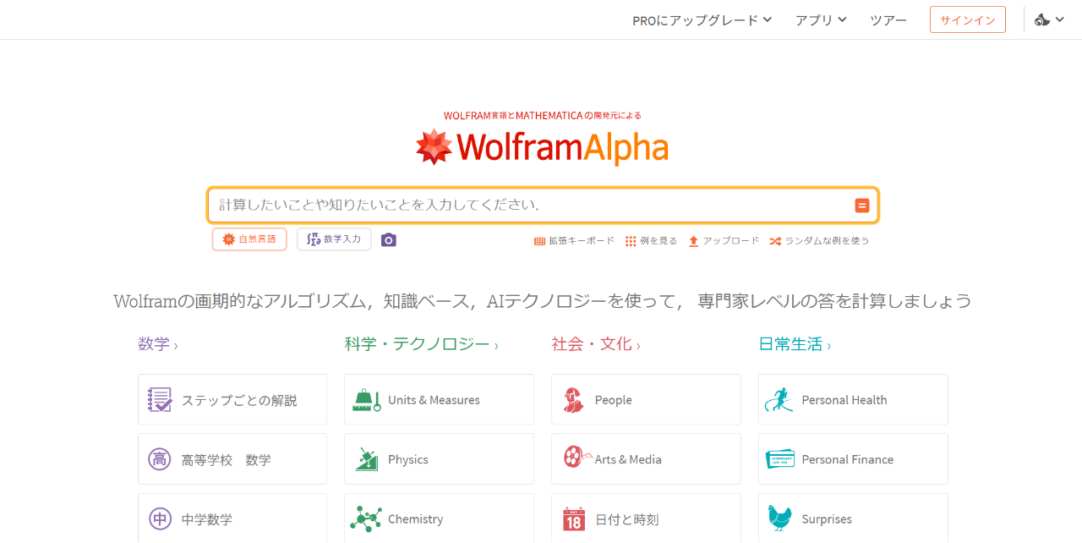Expand the PROにアップグレード dropdown

(x=702, y=20)
